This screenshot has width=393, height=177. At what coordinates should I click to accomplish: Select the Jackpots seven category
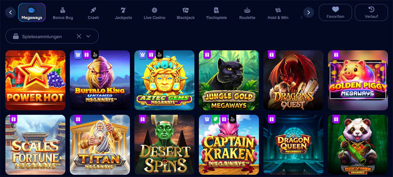point(123,13)
